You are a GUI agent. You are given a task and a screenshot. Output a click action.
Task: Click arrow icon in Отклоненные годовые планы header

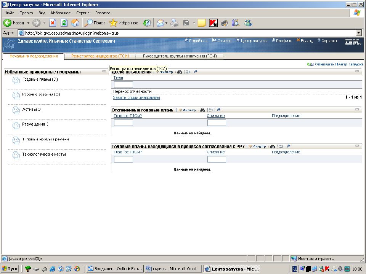(x=218, y=110)
